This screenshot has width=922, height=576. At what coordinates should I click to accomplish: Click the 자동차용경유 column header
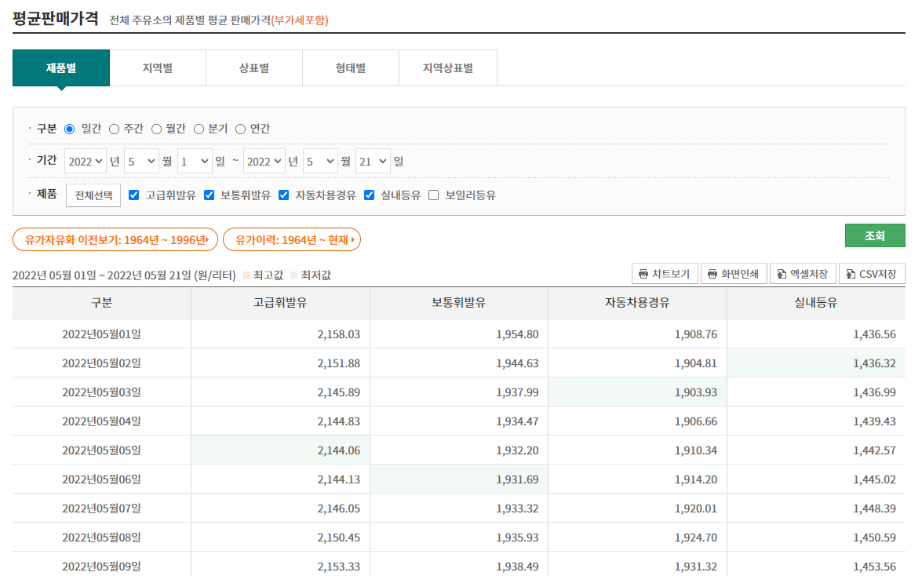pos(637,303)
